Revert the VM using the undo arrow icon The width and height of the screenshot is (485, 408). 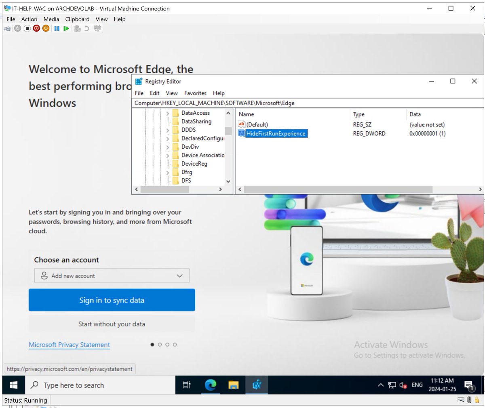coord(86,28)
